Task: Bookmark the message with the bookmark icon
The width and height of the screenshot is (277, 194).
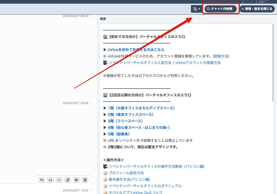Action: [85, 180]
